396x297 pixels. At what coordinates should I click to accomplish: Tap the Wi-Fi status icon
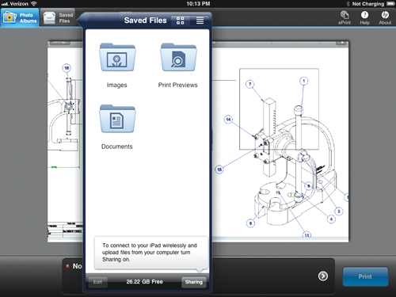(x=33, y=4)
